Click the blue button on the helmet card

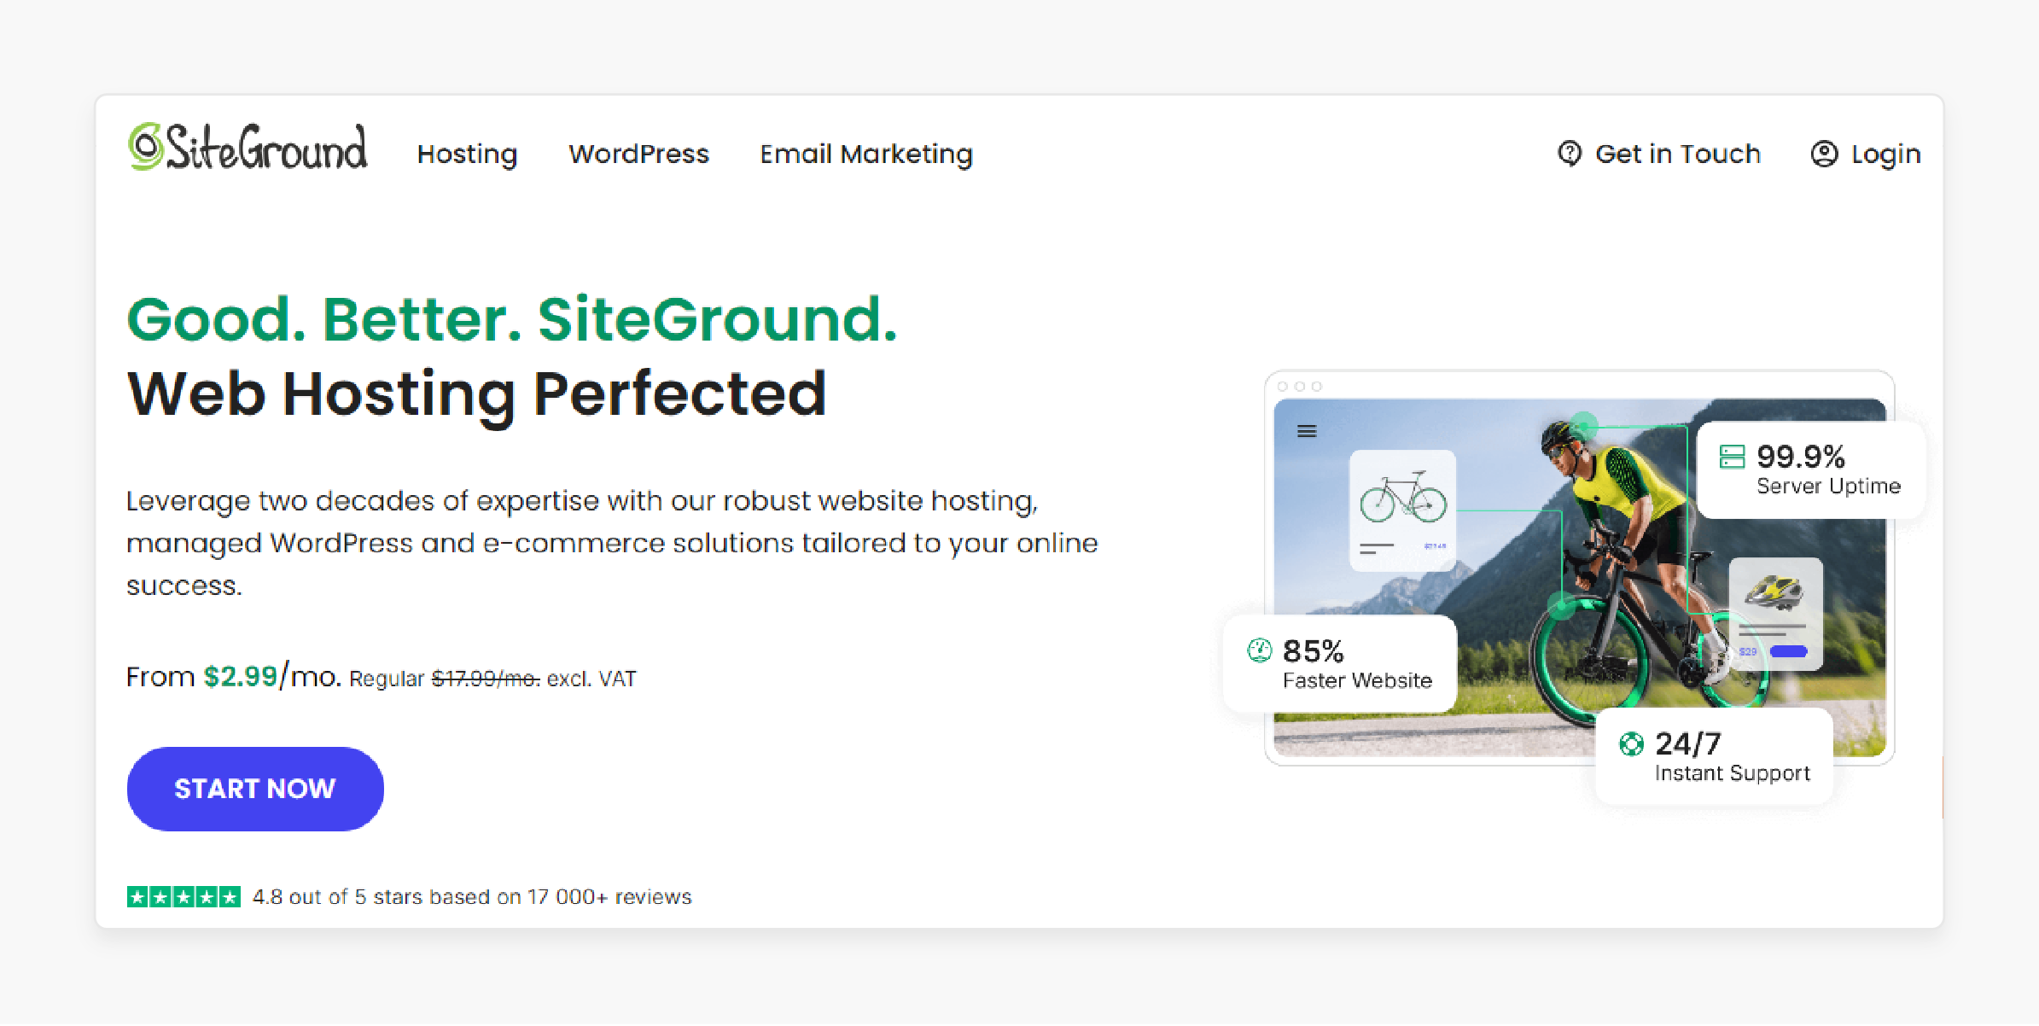1788,651
